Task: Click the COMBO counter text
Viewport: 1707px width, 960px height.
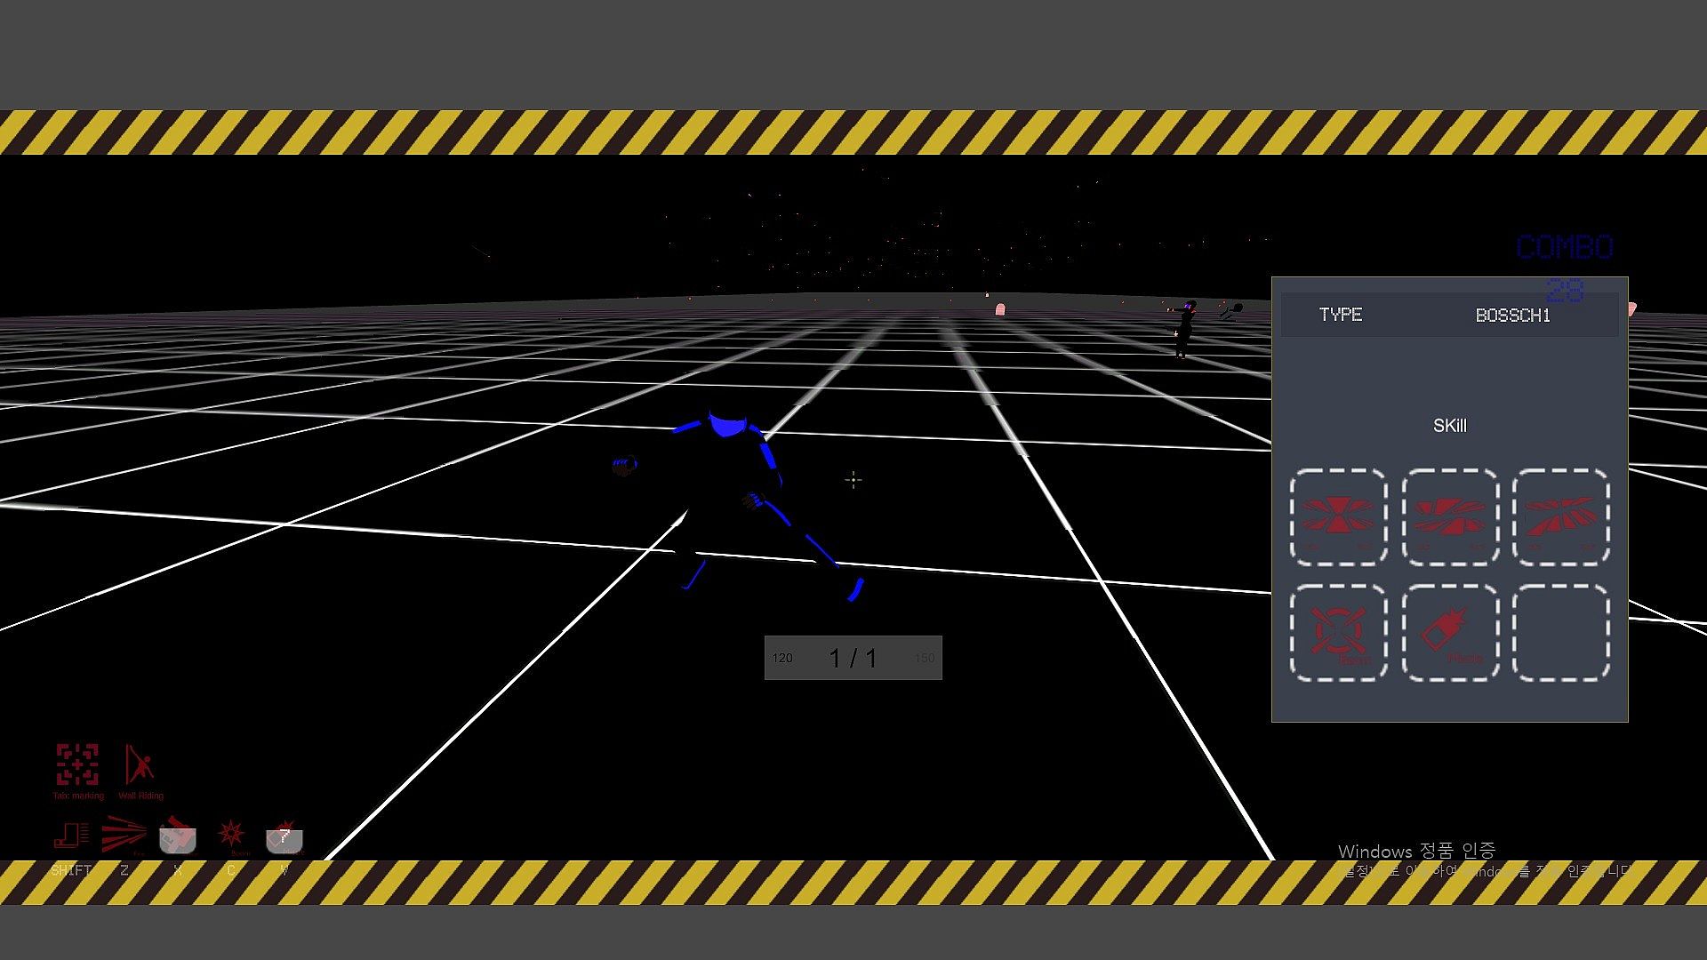Action: click(1565, 247)
